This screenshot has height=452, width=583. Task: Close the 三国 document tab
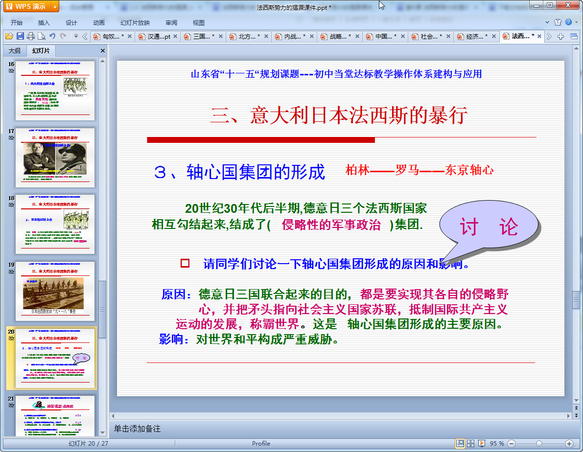pos(221,36)
